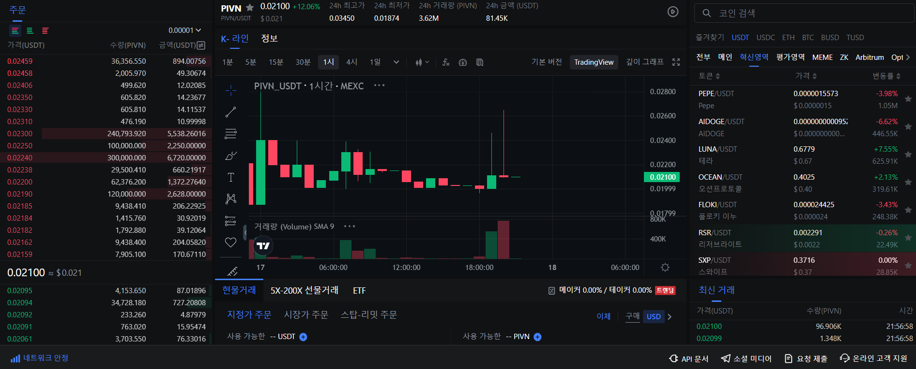Select the crosshair cursor tool
The width and height of the screenshot is (916, 369).
pos(231,90)
